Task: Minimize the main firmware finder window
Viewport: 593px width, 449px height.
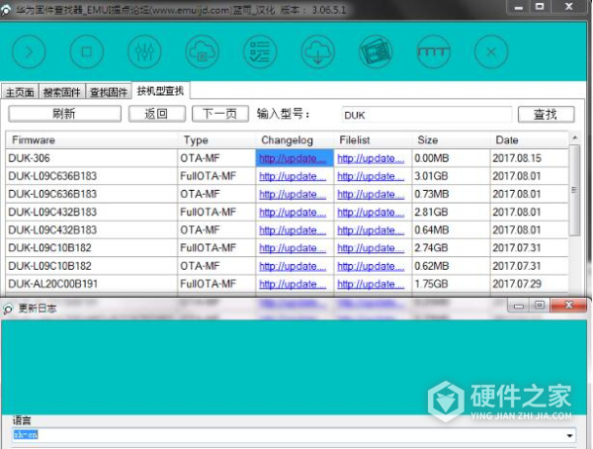Action: [519, 7]
